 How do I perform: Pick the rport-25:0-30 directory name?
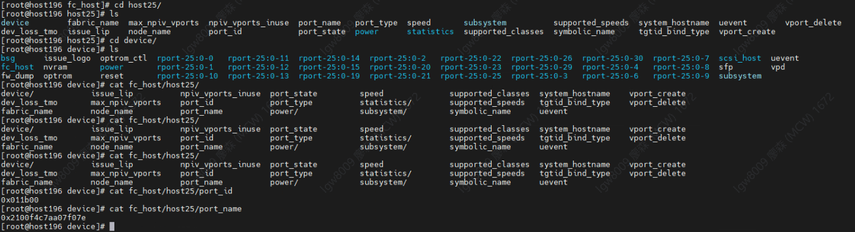612,58
